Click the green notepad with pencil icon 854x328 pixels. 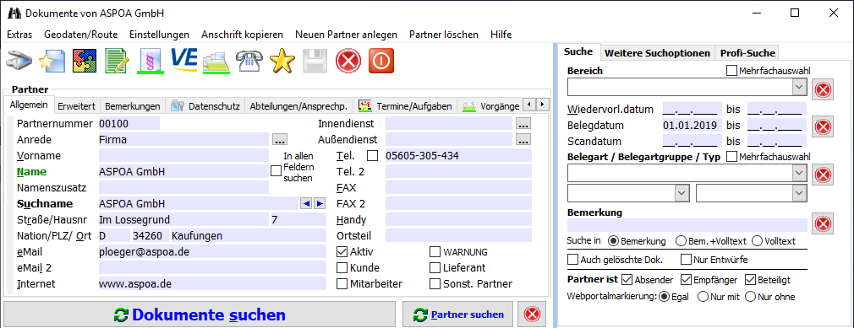[x=117, y=61]
